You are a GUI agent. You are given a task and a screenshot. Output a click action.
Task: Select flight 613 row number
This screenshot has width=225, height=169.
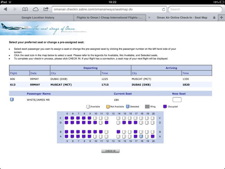[12, 85]
